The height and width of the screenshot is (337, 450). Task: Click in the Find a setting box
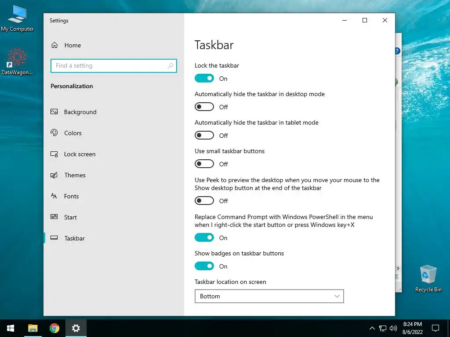(x=114, y=66)
